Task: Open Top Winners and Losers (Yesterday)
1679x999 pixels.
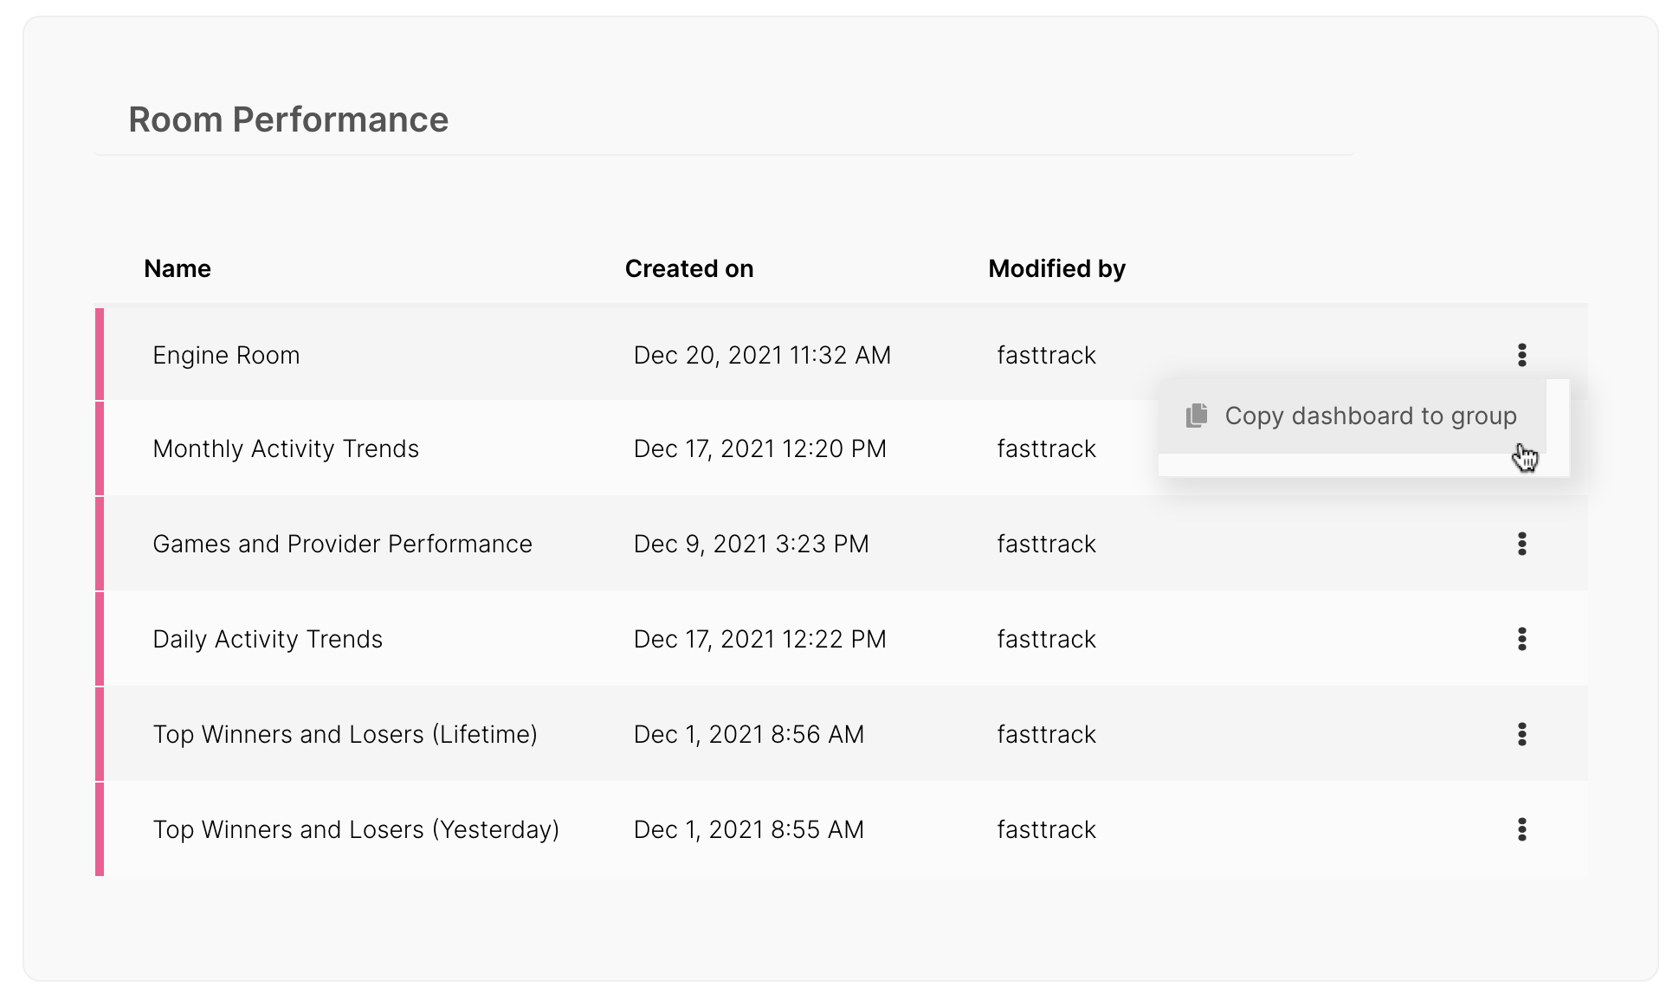Action: (x=356, y=829)
